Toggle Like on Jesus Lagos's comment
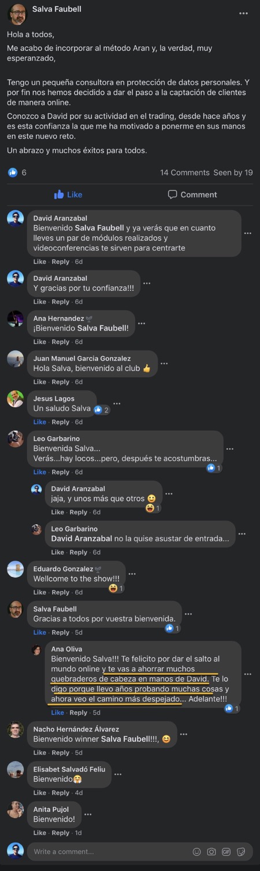 pyautogui.click(x=40, y=422)
